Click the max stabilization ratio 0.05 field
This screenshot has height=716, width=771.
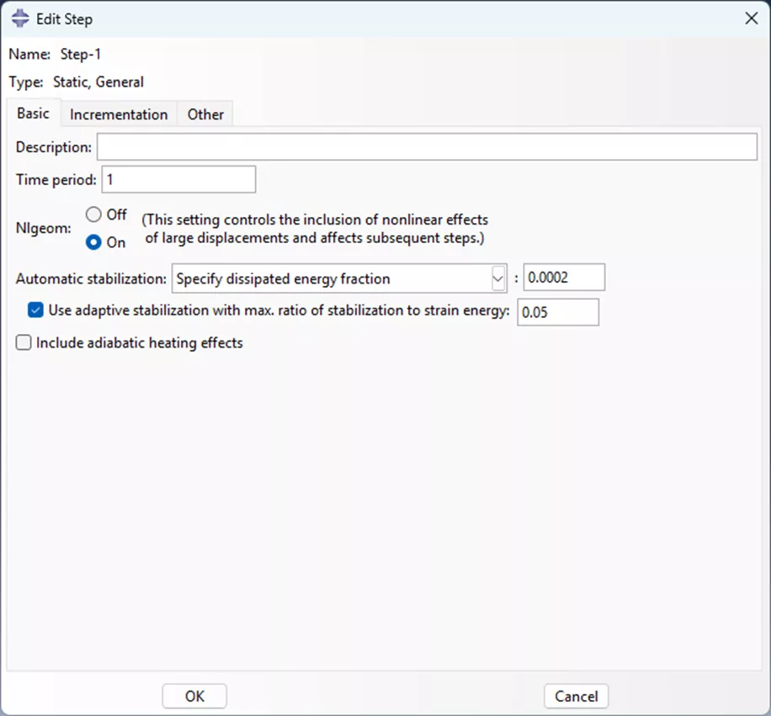click(557, 312)
